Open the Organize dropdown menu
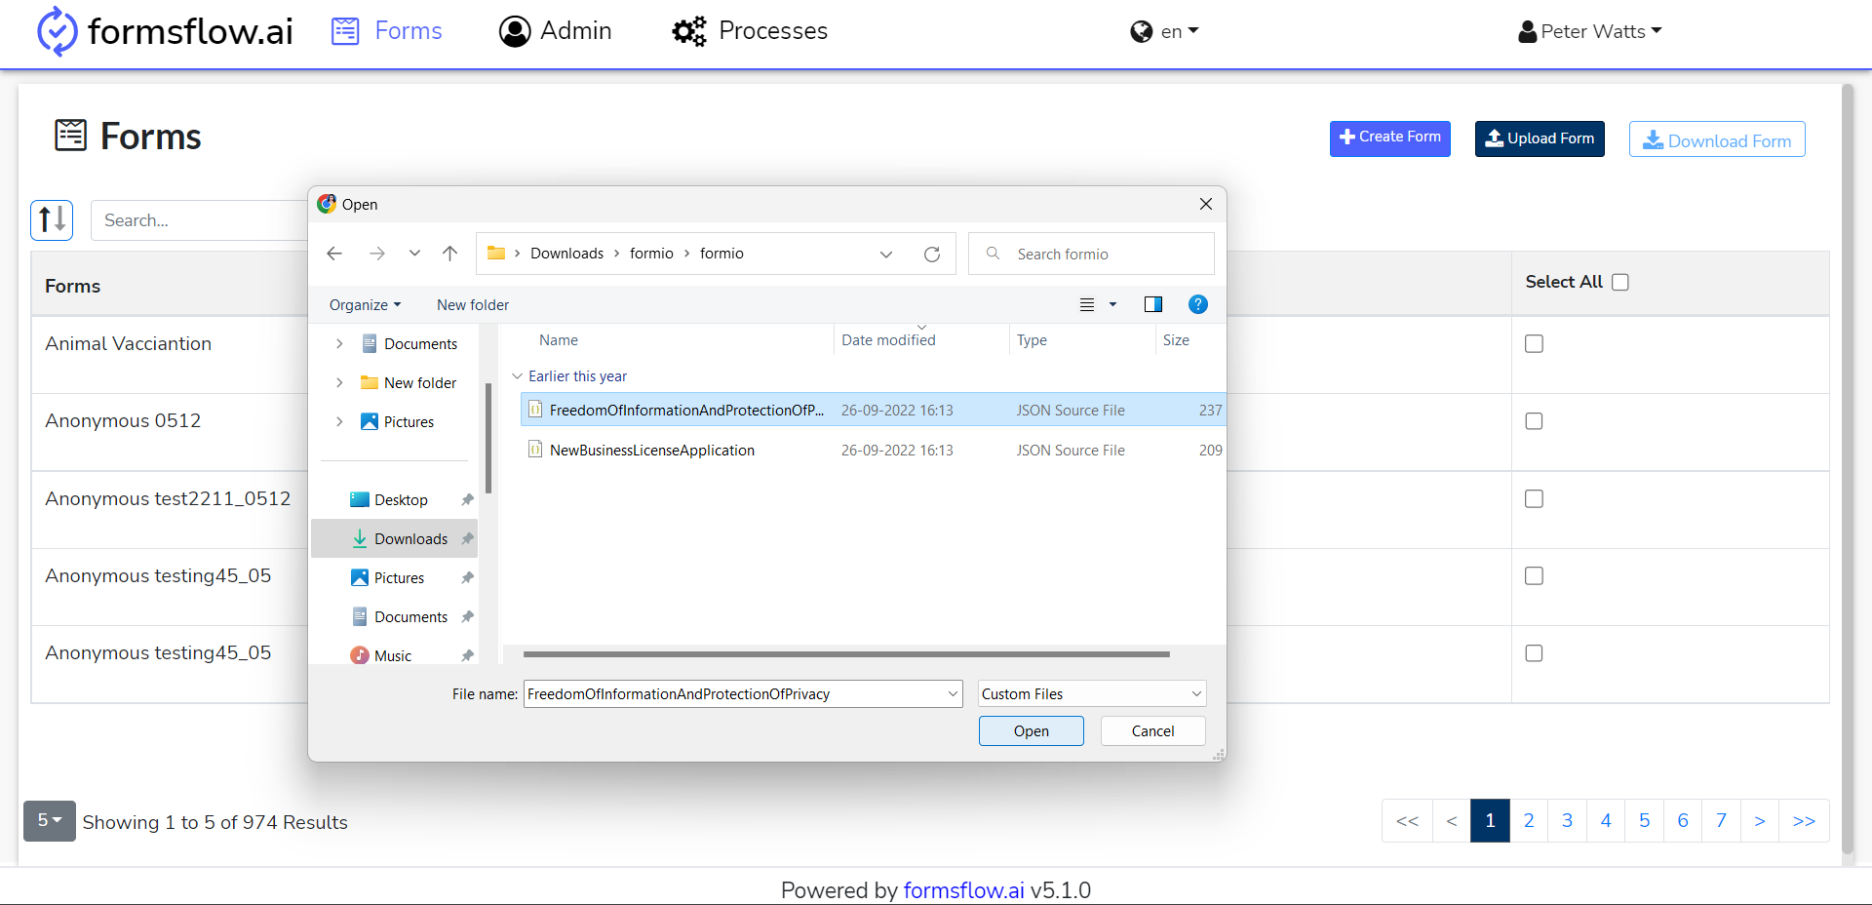Screen dimensions: 1872x905 pos(365,304)
